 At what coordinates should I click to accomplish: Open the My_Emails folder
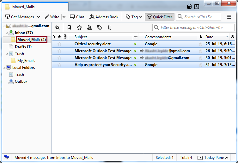26,61
